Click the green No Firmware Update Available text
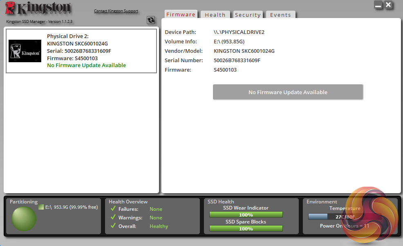Viewport: 403px width, 246px height. 86,65
